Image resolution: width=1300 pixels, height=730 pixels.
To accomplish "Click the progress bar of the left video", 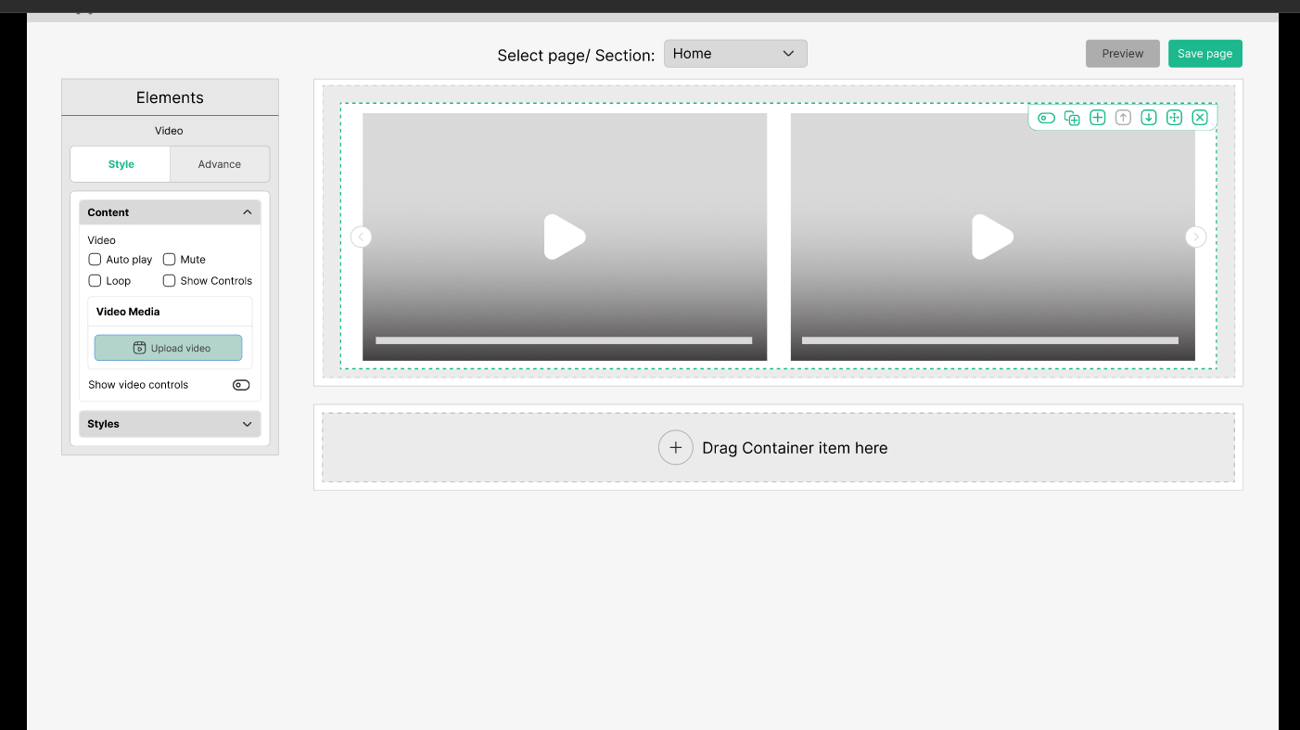I will [564, 340].
